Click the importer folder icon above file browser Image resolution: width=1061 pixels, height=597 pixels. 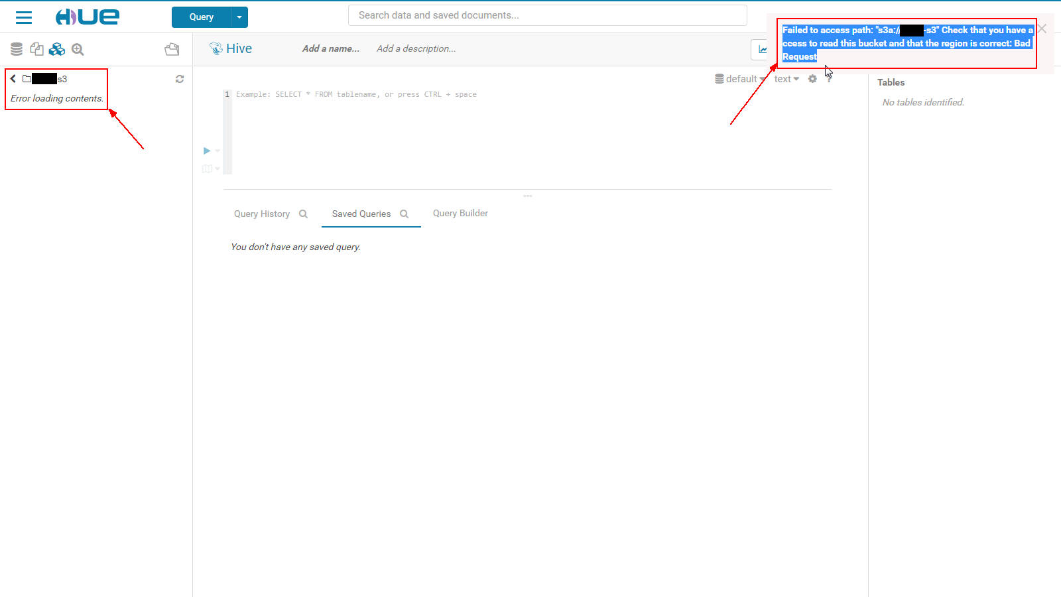click(x=172, y=48)
